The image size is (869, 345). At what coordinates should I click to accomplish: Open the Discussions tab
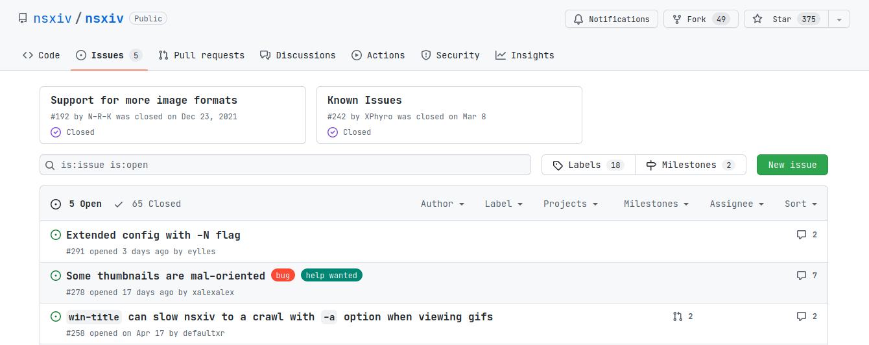point(298,55)
